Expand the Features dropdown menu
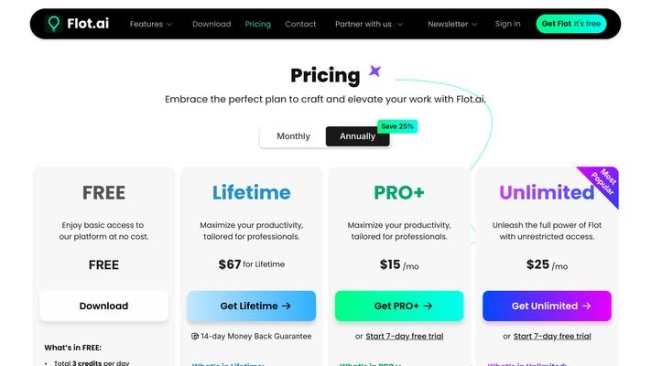This screenshot has height=366, width=651. coord(151,24)
